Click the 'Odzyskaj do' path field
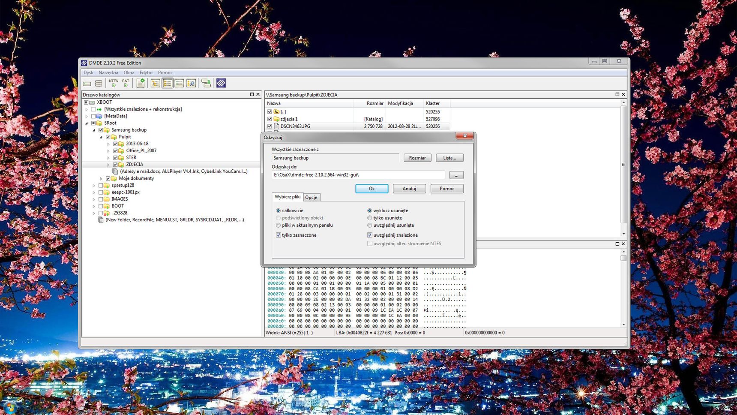 (358, 175)
